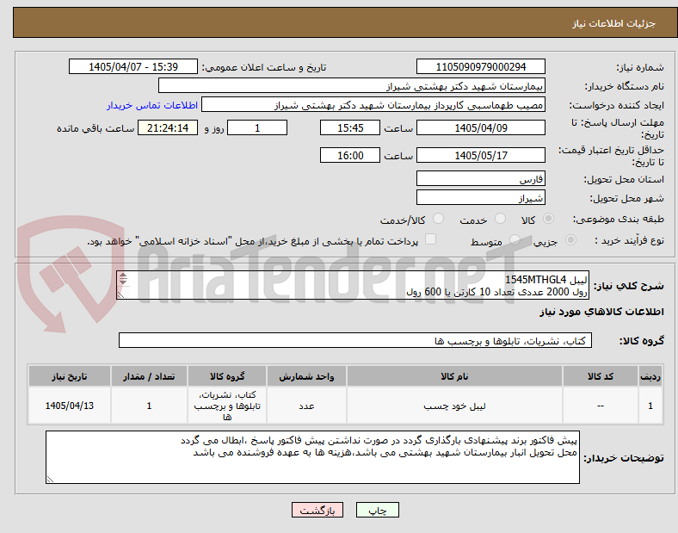
Task: Select the متوسط purchase type radio
Action: pyautogui.click(x=515, y=240)
